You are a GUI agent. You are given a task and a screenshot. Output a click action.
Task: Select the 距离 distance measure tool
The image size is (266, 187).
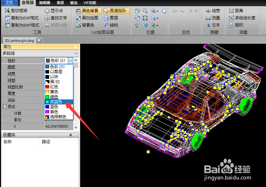pos(236,11)
